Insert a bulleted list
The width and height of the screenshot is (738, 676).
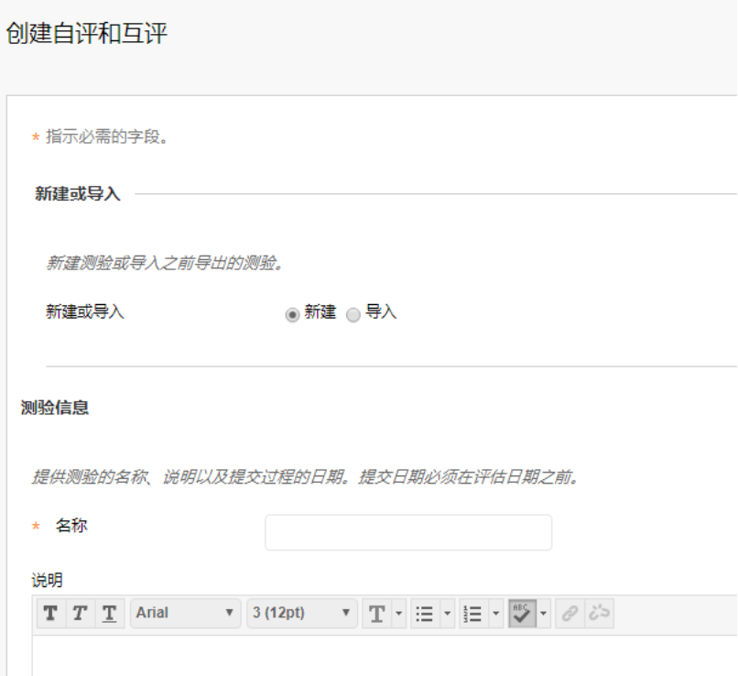(x=424, y=613)
